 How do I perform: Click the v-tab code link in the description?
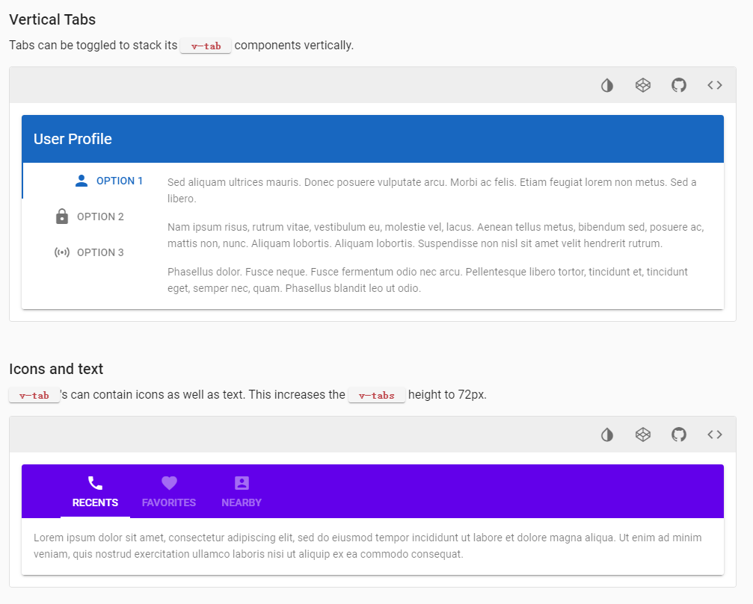(x=206, y=46)
